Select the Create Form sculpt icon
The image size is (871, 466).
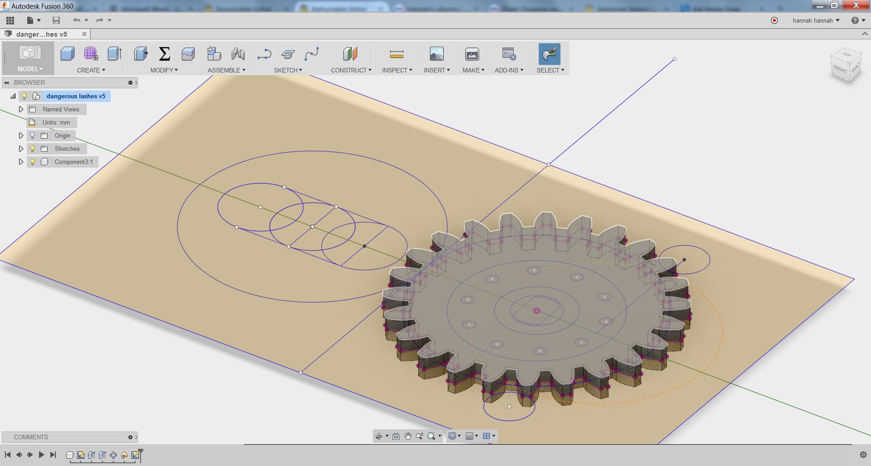tap(91, 54)
